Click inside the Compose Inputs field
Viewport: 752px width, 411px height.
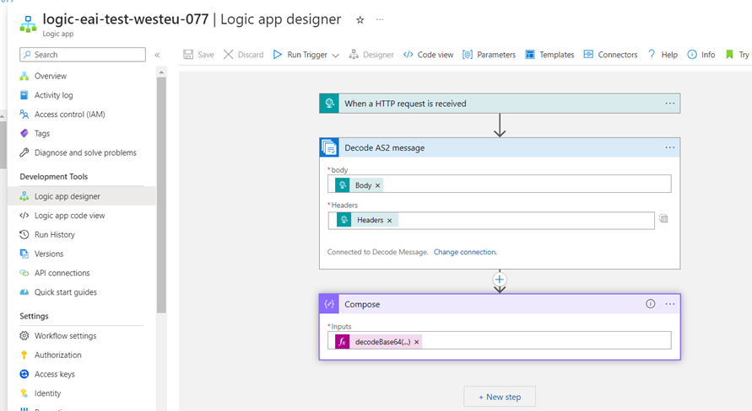click(x=500, y=340)
